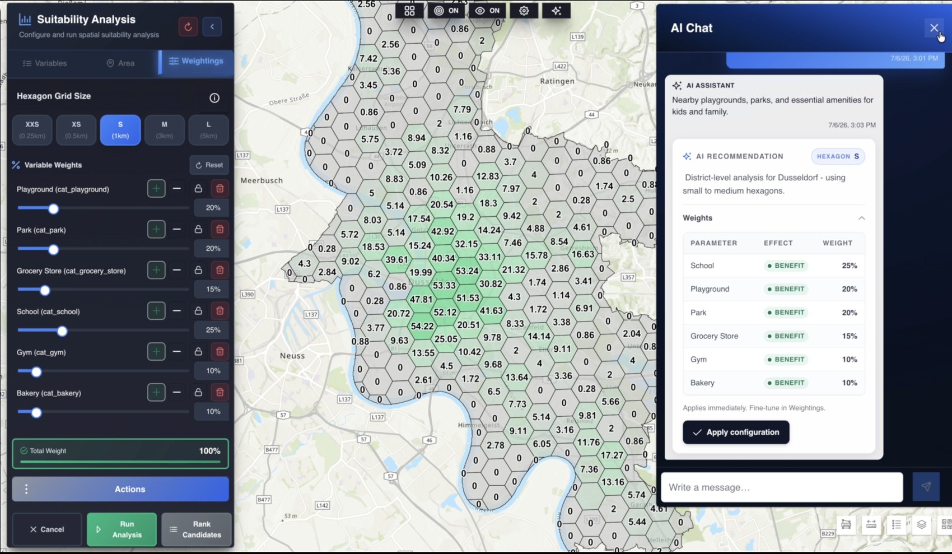Lock the School weight
The height and width of the screenshot is (554, 952).
coord(198,311)
